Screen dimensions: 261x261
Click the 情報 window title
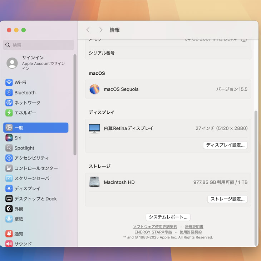click(114, 30)
